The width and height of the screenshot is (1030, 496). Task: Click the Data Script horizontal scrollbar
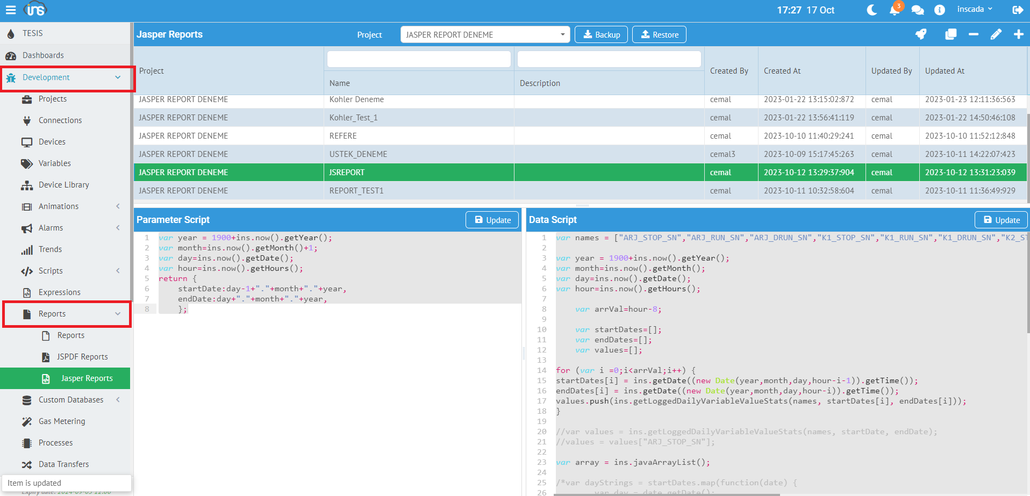coord(667,494)
